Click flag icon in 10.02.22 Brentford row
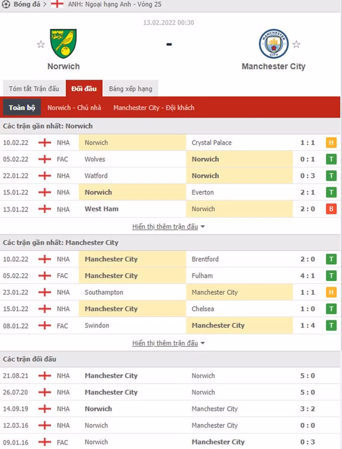This screenshot has width=342, height=449. (x=45, y=259)
